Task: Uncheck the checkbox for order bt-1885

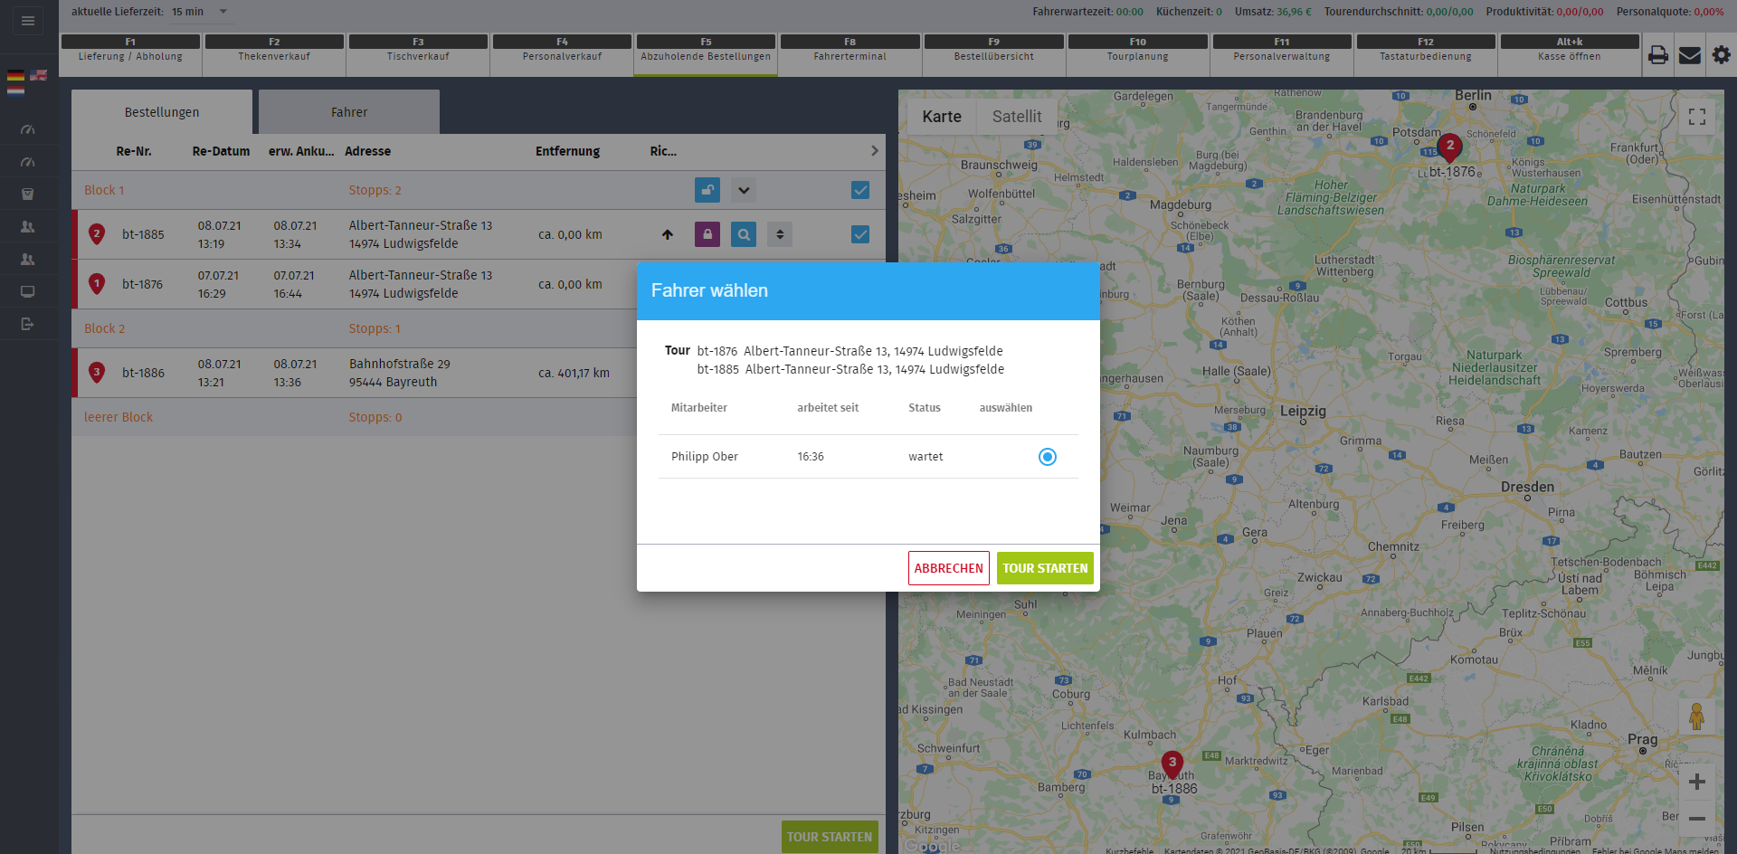Action: [860, 234]
